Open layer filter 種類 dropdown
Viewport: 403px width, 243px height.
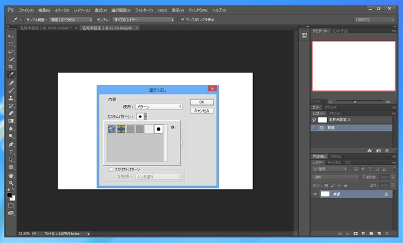330,169
